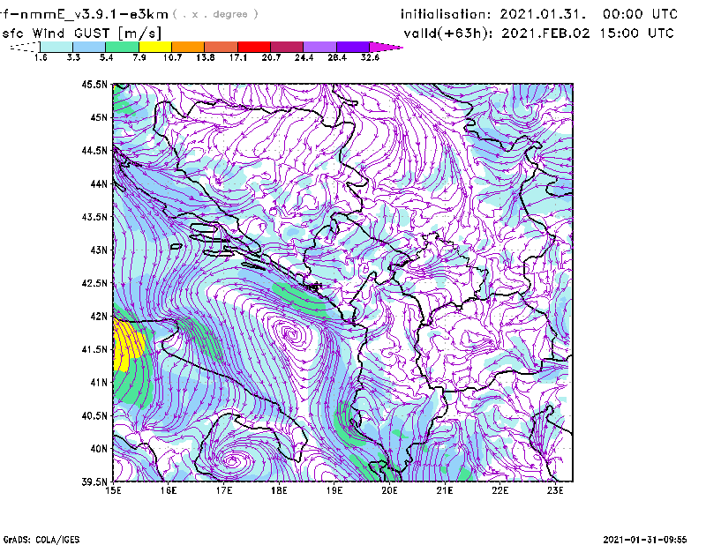Click the orange 10.7–13.8 legend swatch
The image size is (706, 545).
[188, 47]
